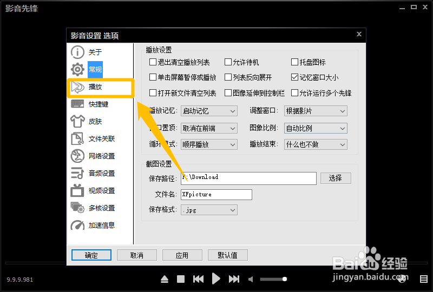Click 选择 to browse save path
Image resolution: width=433 pixels, height=292 pixels.
[x=336, y=178]
